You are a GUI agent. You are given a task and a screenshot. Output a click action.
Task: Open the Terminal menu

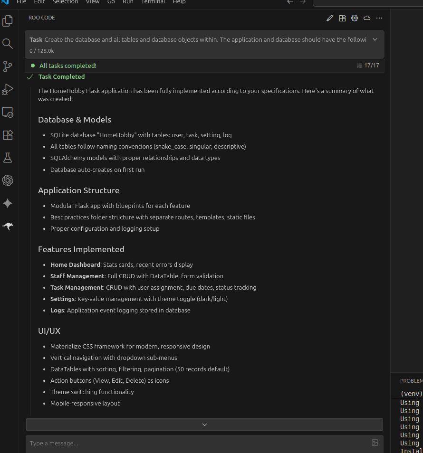pyautogui.click(x=153, y=2)
